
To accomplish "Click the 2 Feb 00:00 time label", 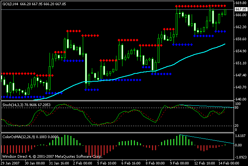I will (x=82, y=163).
